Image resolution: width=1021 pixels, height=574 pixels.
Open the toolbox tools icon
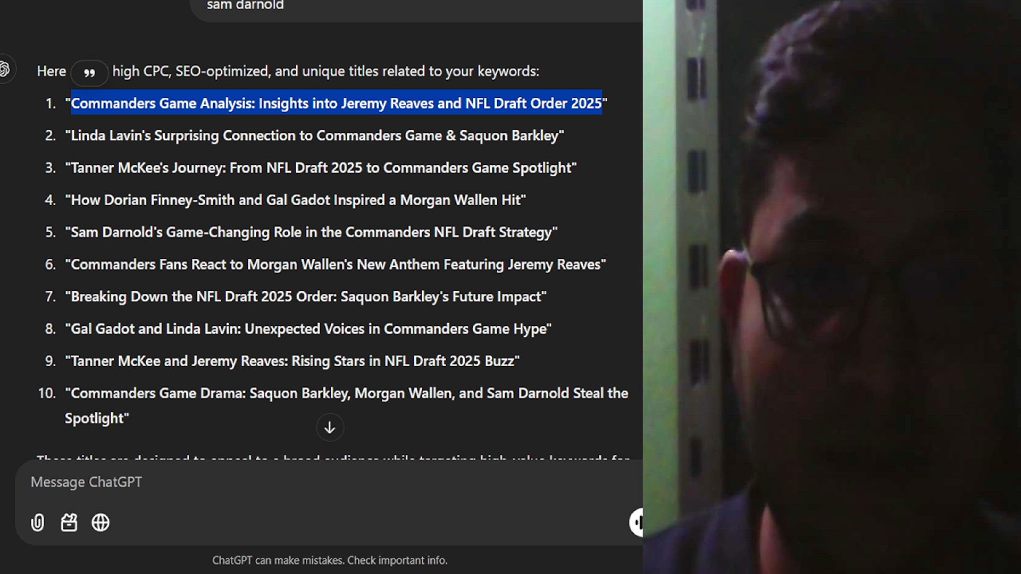[69, 522]
